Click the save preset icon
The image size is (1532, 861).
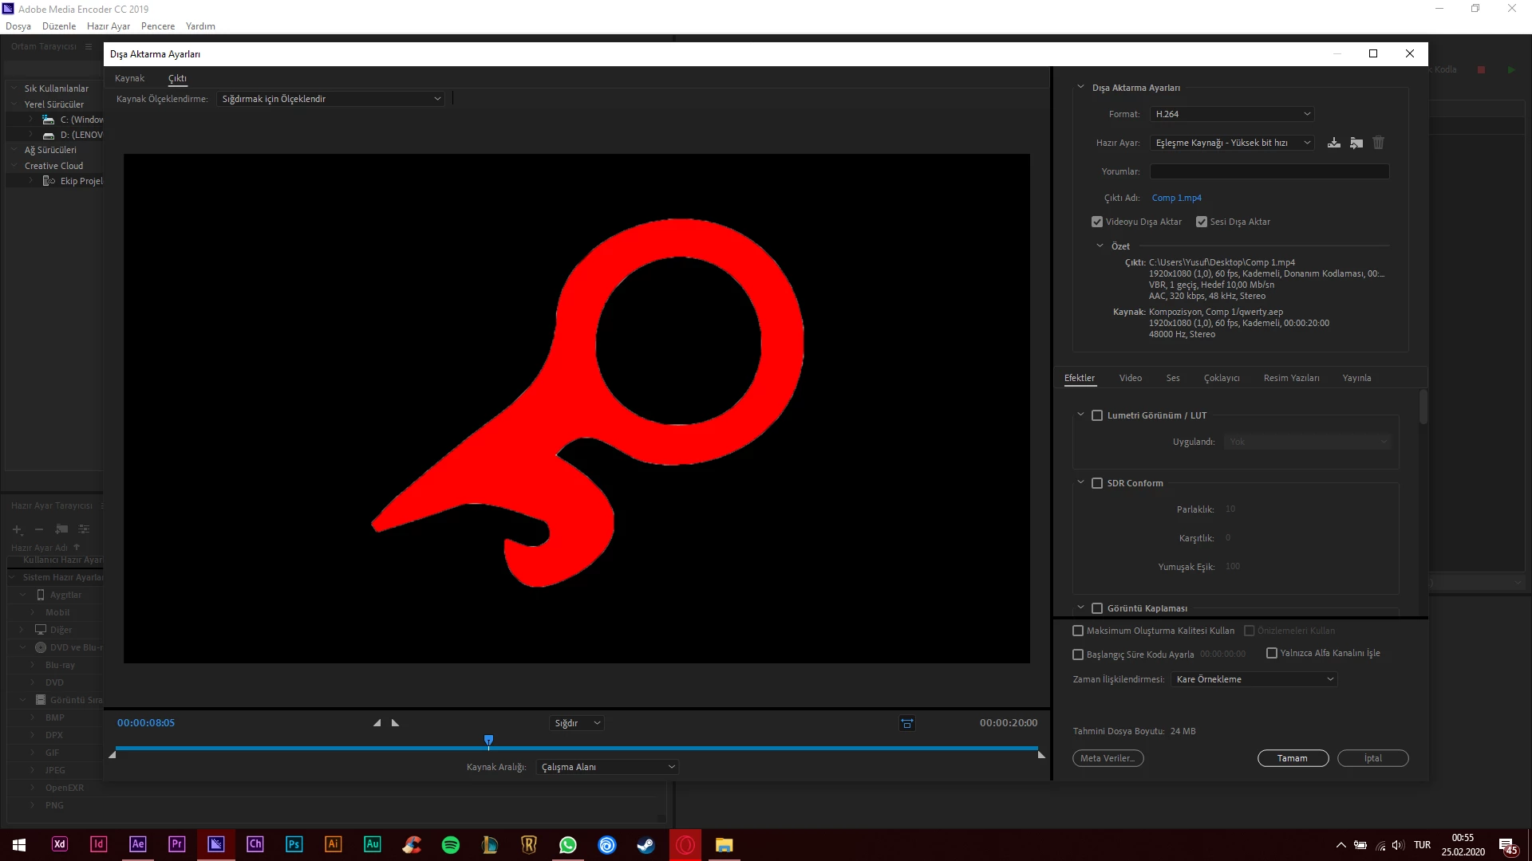pyautogui.click(x=1333, y=143)
